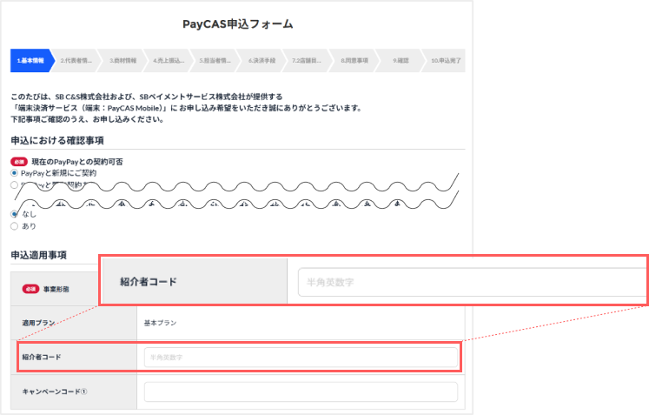This screenshot has width=649, height=415.
Task: Click the 適用プラン row label
Action: (38, 323)
